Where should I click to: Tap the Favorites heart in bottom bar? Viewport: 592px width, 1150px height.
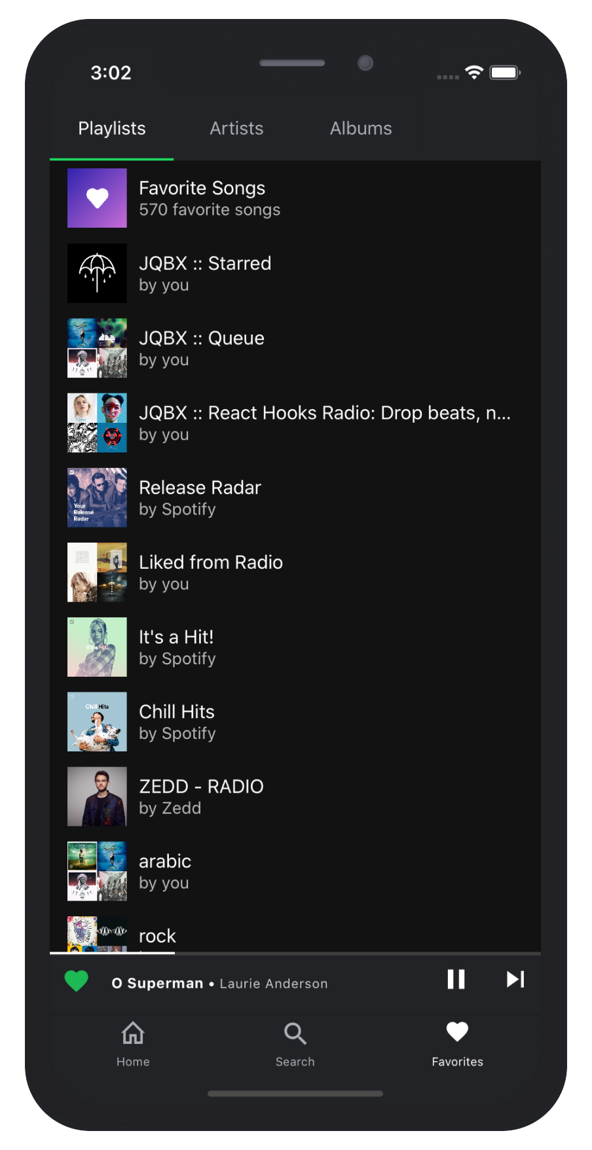click(x=457, y=1033)
